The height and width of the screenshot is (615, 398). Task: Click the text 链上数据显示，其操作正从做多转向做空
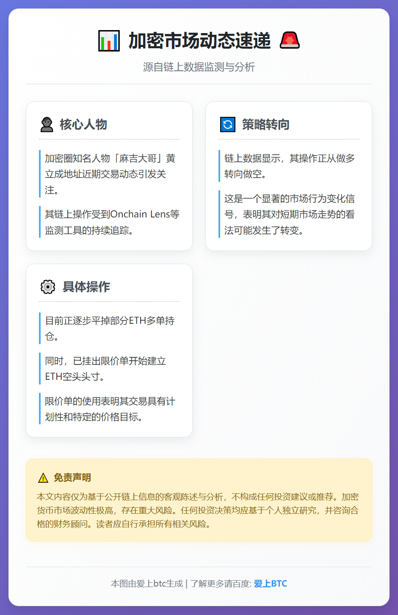click(x=290, y=166)
